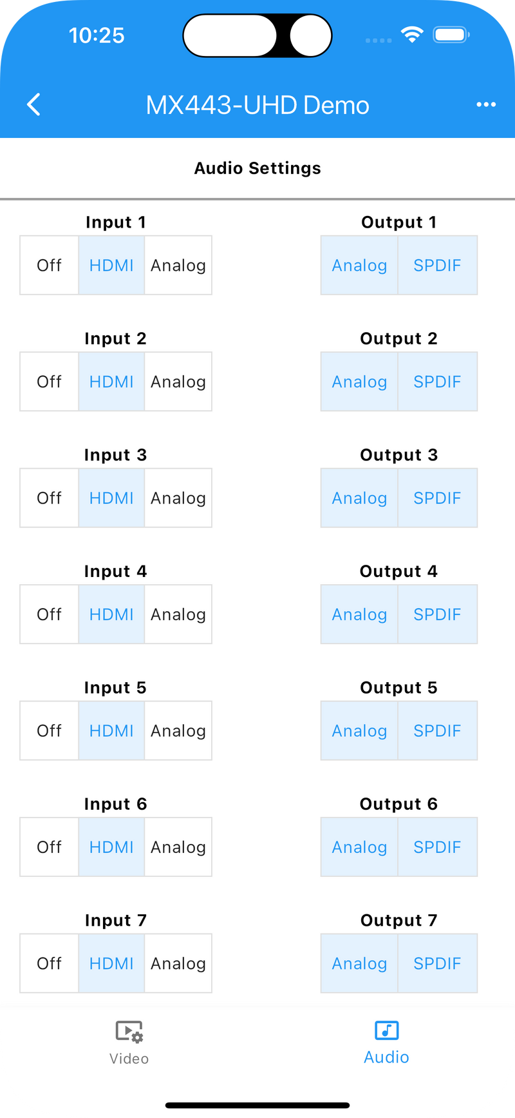The height and width of the screenshot is (1118, 515).
Task: Tap the MX443-UHD Demo title
Action: 257,105
